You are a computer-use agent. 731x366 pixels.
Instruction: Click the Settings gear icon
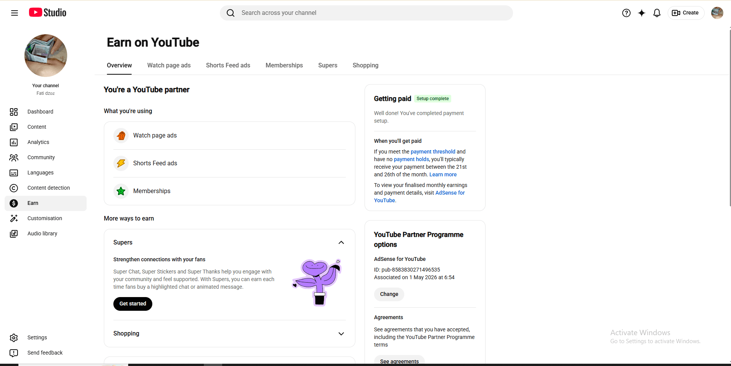[14, 338]
